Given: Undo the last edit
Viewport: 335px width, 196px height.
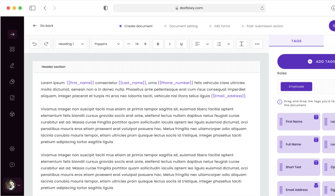Looking at the screenshot, I should 34,44.
